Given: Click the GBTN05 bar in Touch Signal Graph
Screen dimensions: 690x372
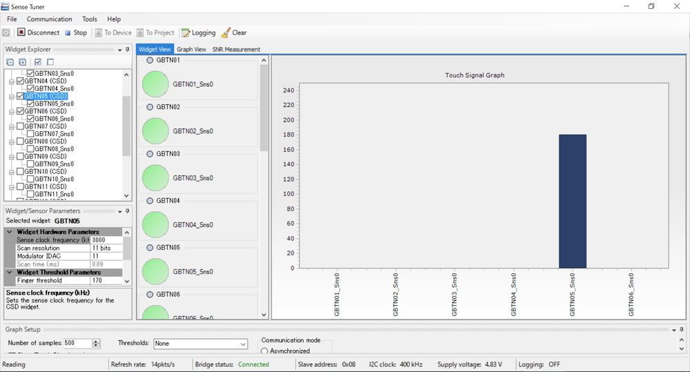Looking at the screenshot, I should (x=572, y=201).
